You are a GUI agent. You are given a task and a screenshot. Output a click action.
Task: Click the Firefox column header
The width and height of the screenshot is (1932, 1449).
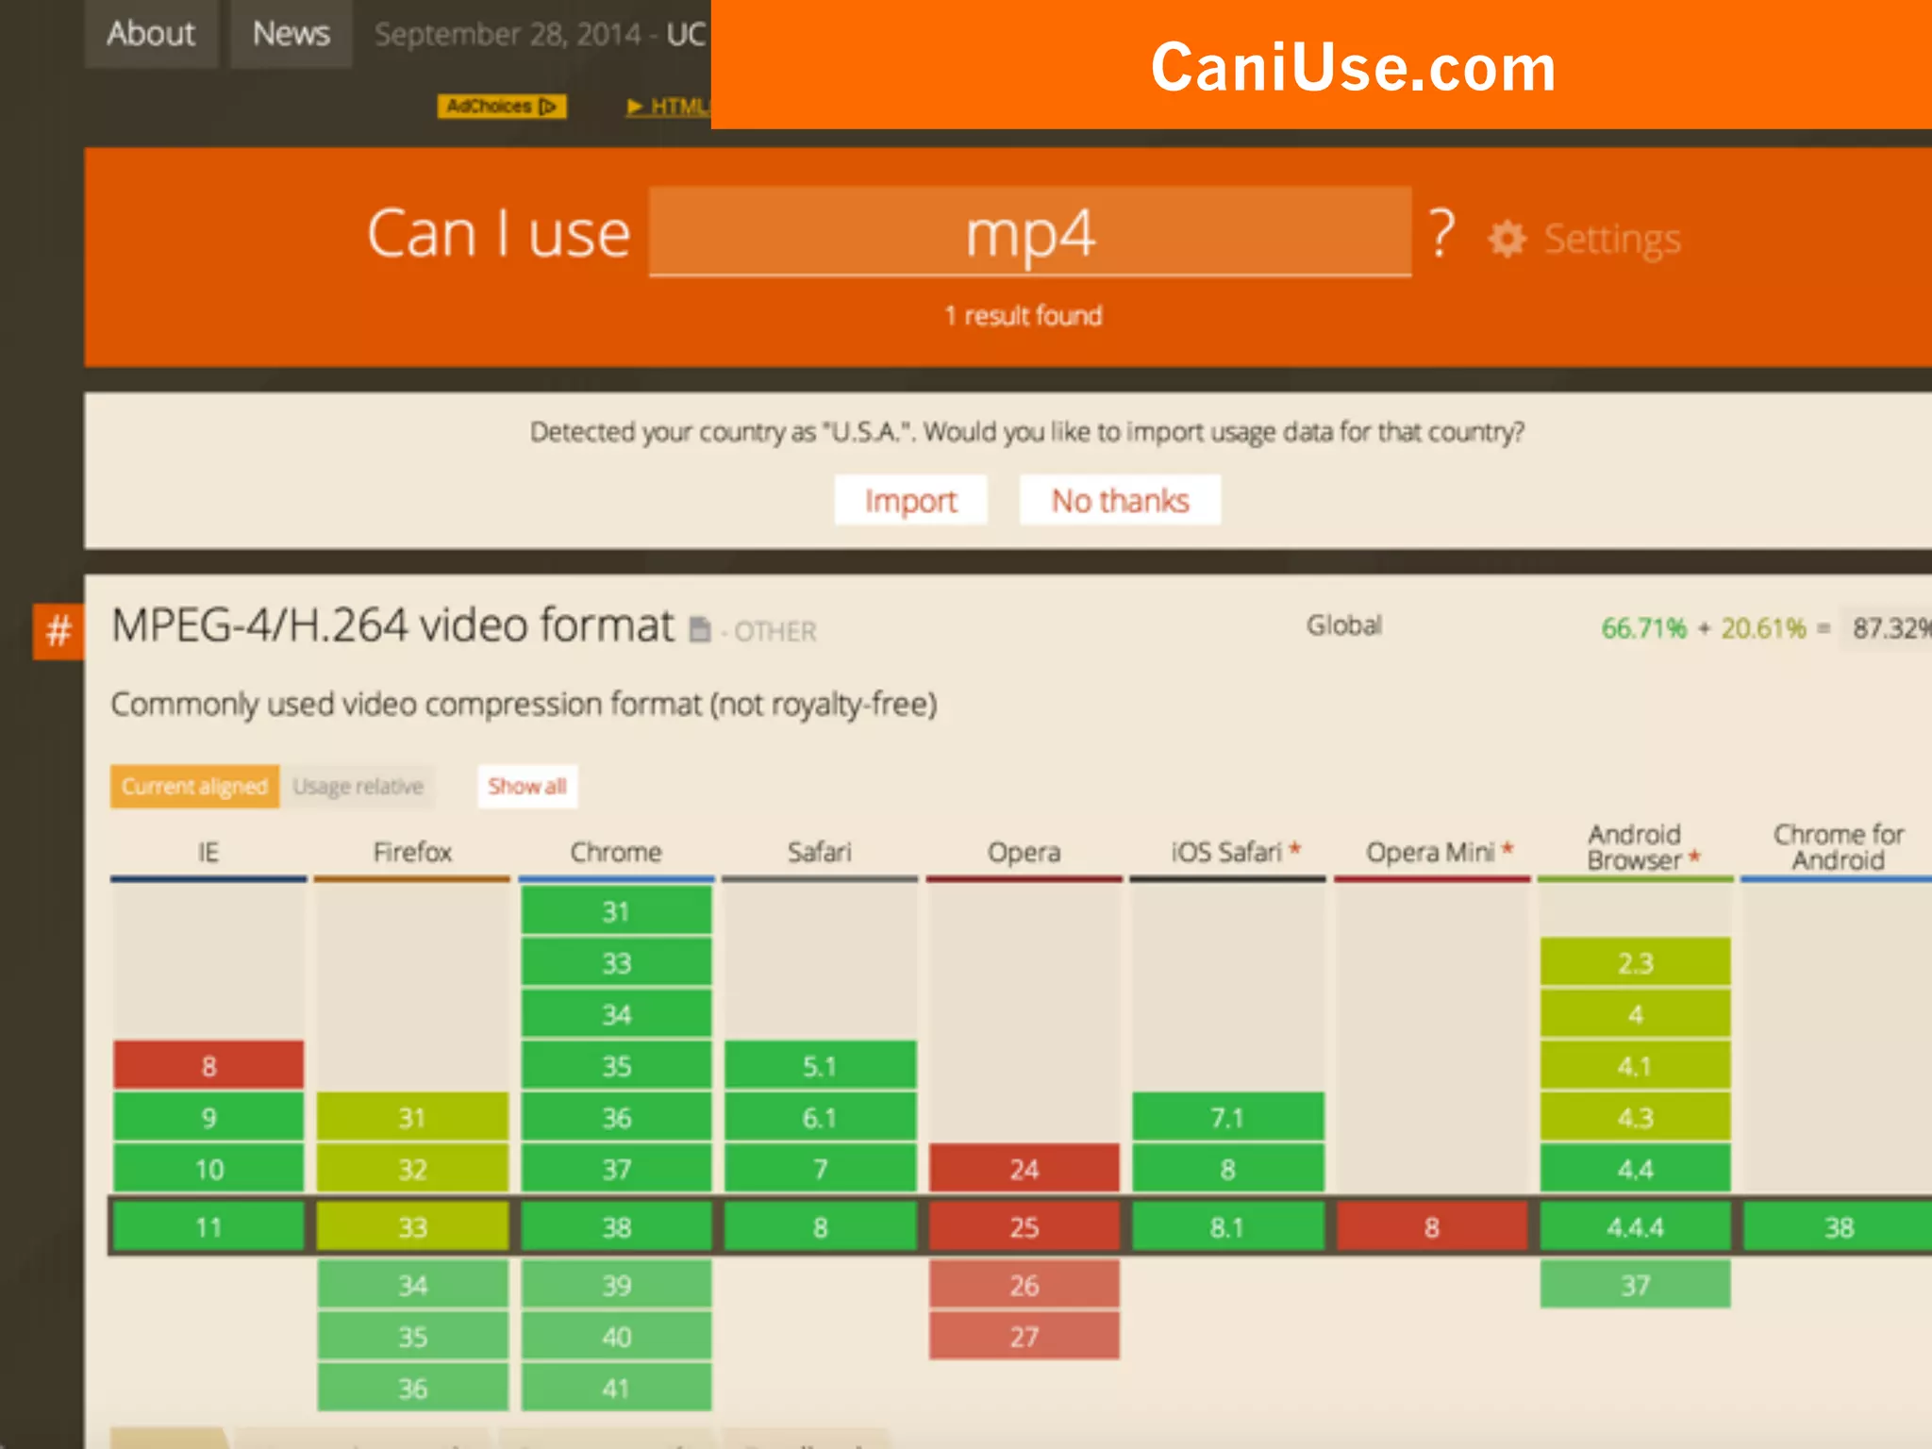coord(412,853)
